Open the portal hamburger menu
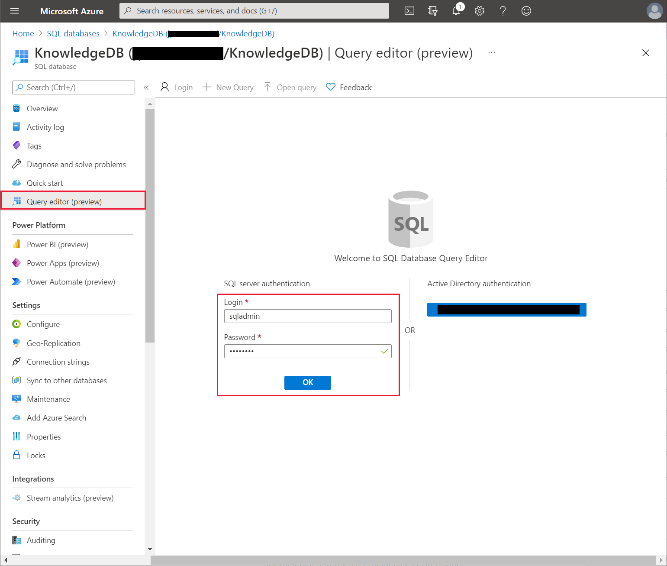This screenshot has height=566, width=667. [x=14, y=11]
